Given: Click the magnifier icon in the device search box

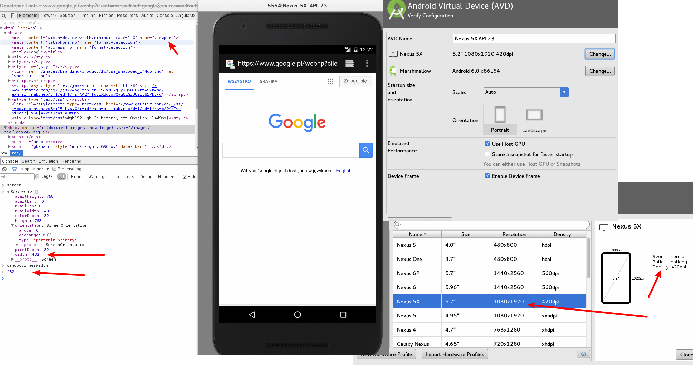Looking at the screenshot, I should 398,224.
